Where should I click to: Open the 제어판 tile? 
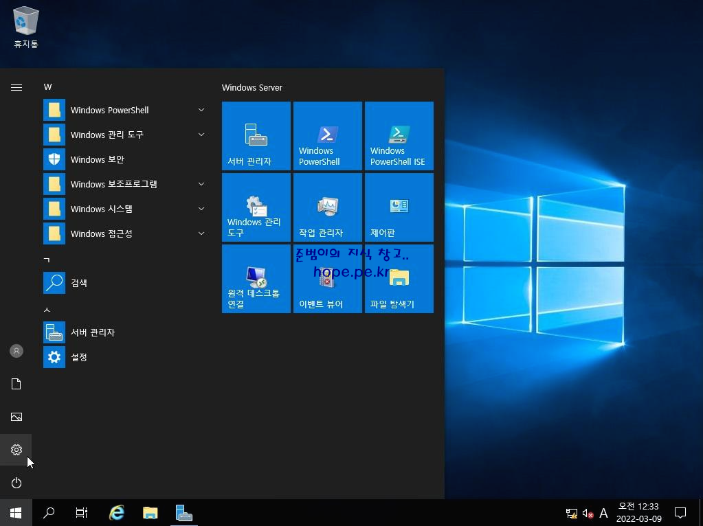pos(399,207)
